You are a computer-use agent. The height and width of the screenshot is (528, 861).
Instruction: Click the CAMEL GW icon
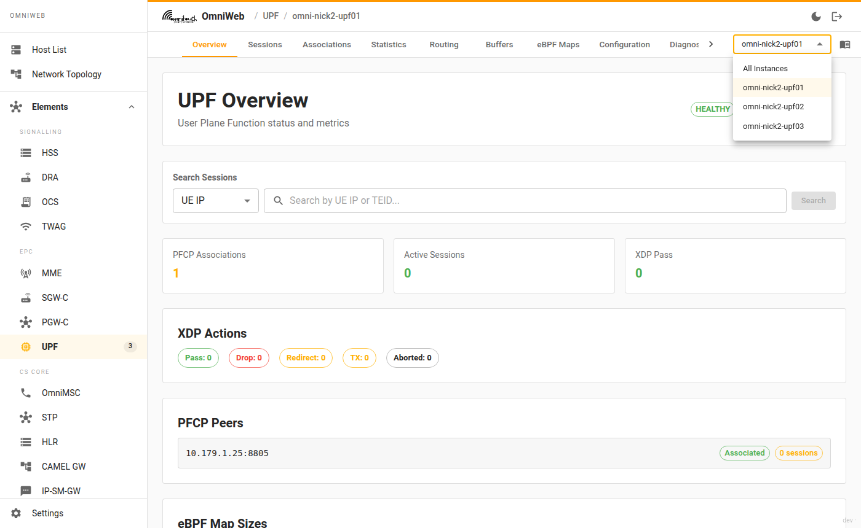(x=26, y=467)
